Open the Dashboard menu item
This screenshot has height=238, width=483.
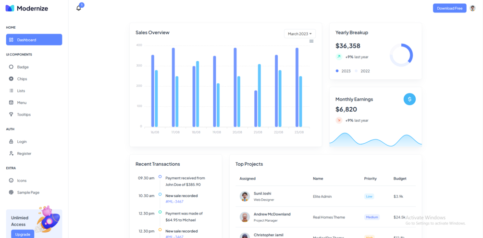pos(34,40)
